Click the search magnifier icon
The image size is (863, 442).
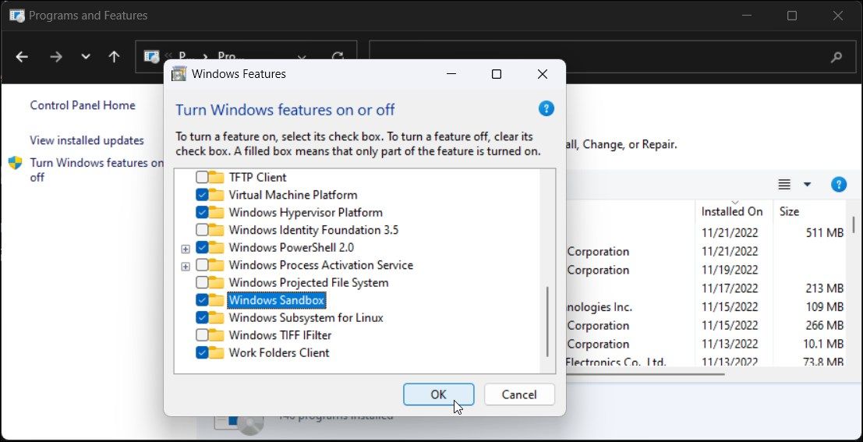(836, 57)
